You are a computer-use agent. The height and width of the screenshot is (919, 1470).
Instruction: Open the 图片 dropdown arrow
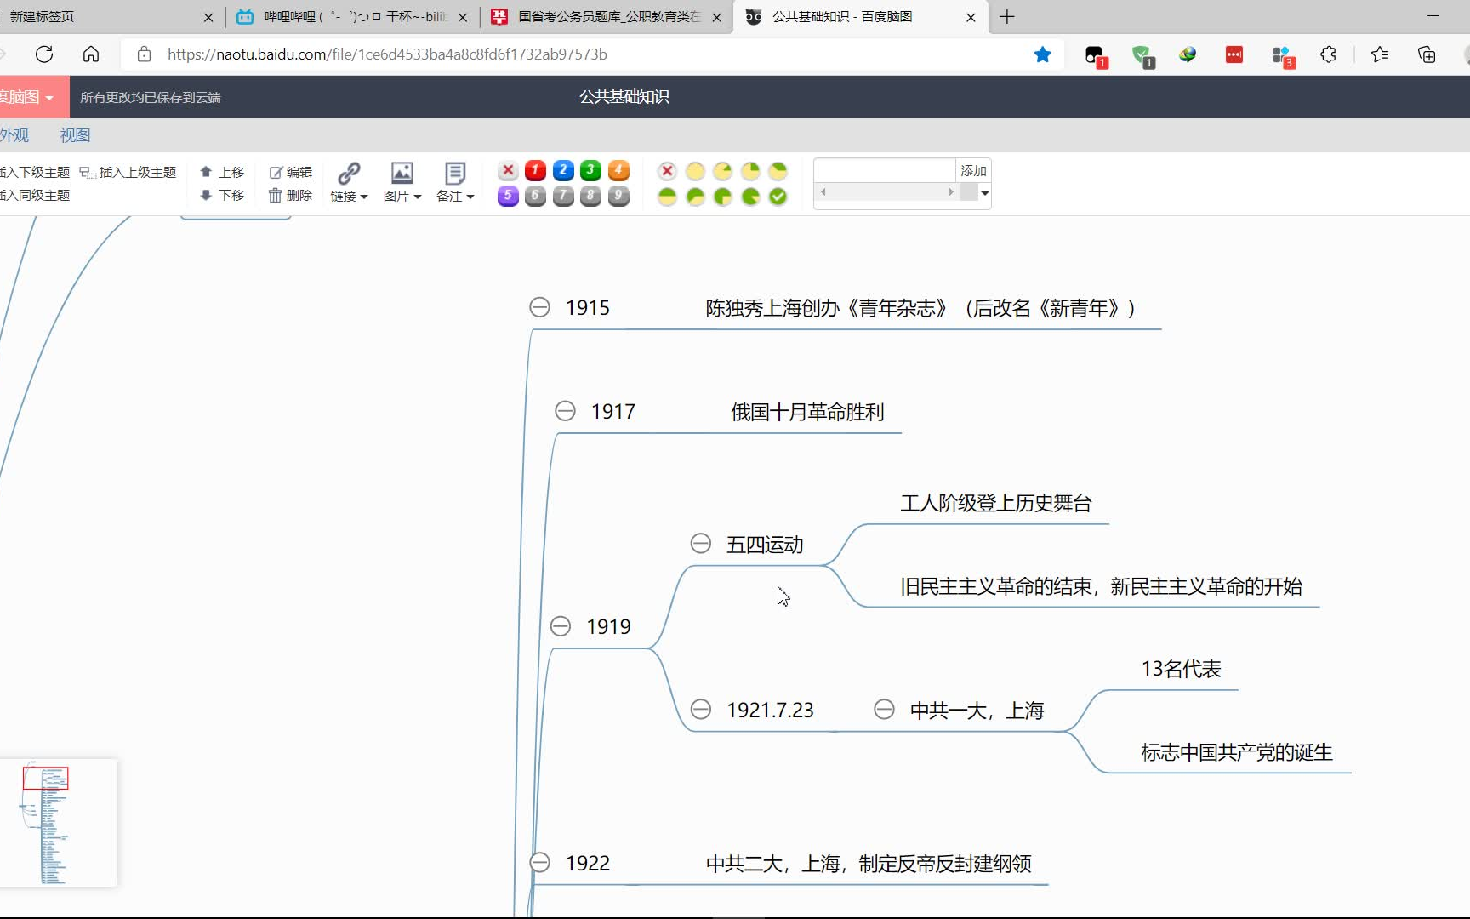click(x=418, y=197)
